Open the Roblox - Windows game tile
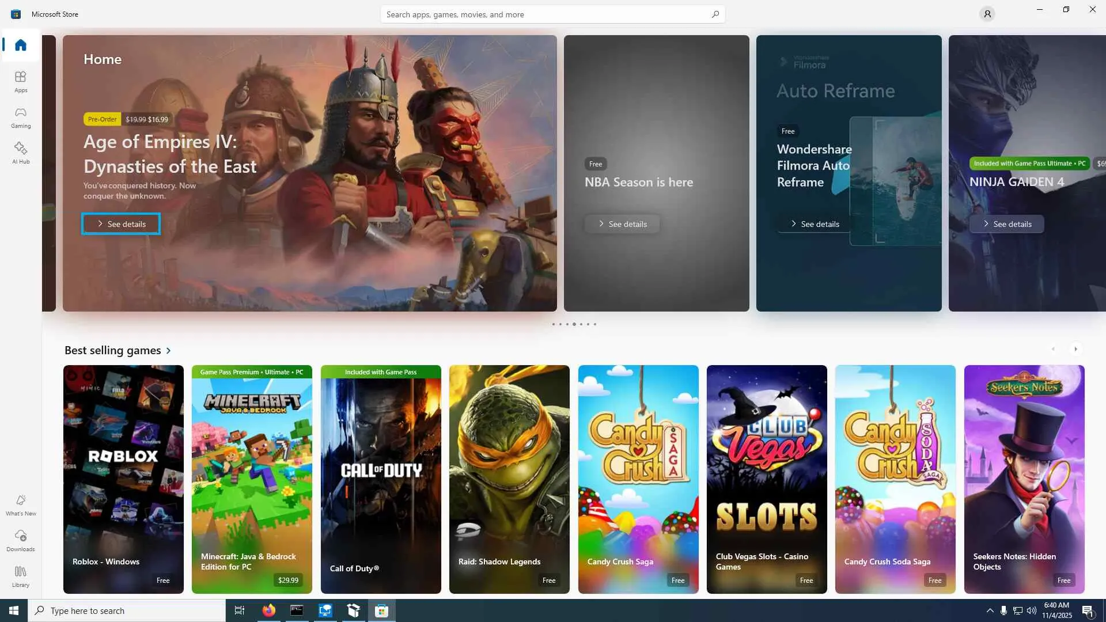Viewport: 1106px width, 622px height. pyautogui.click(x=123, y=479)
